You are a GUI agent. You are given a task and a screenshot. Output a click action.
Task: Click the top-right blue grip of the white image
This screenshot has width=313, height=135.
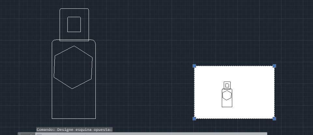(274, 66)
